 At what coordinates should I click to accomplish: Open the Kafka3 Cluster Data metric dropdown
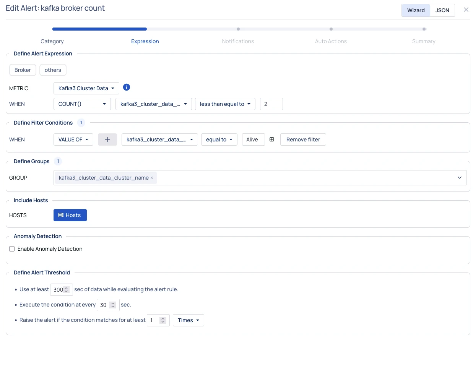point(86,88)
